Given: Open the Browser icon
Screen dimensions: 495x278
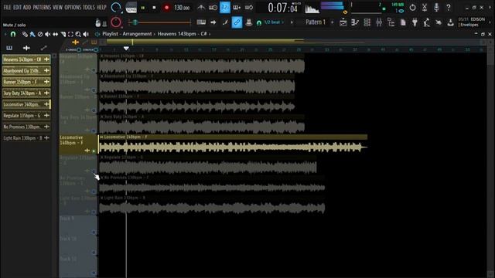Looking at the screenshot, I should [391, 22].
